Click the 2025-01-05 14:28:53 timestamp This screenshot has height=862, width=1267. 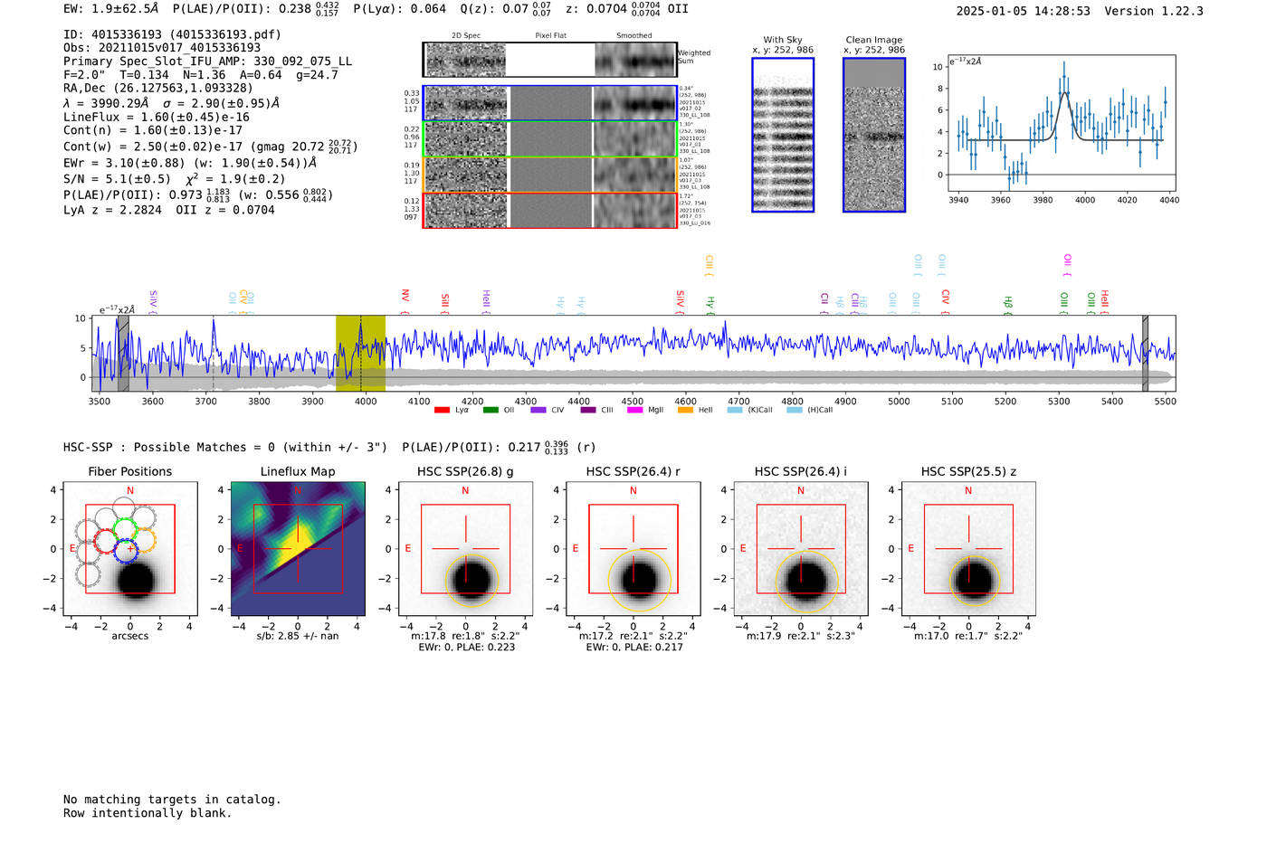(1024, 11)
